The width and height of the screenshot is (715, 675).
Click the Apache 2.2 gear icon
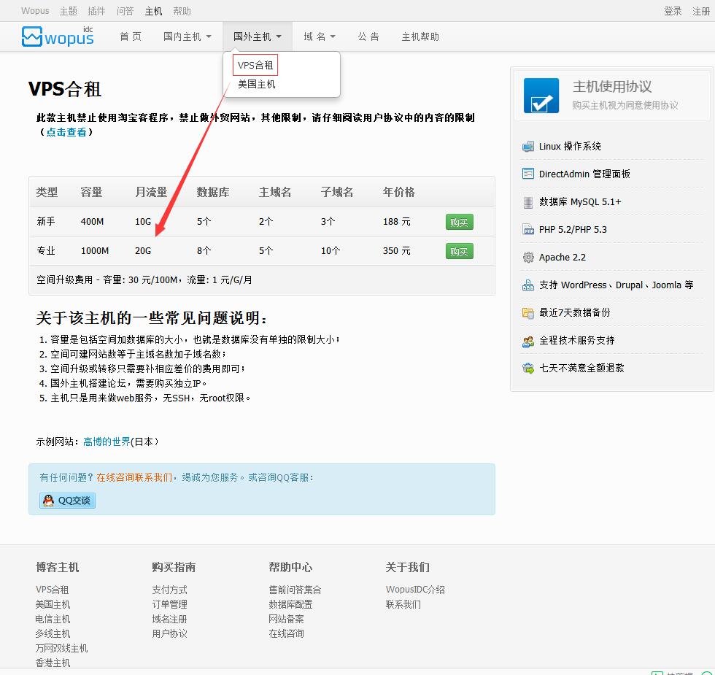(x=527, y=257)
